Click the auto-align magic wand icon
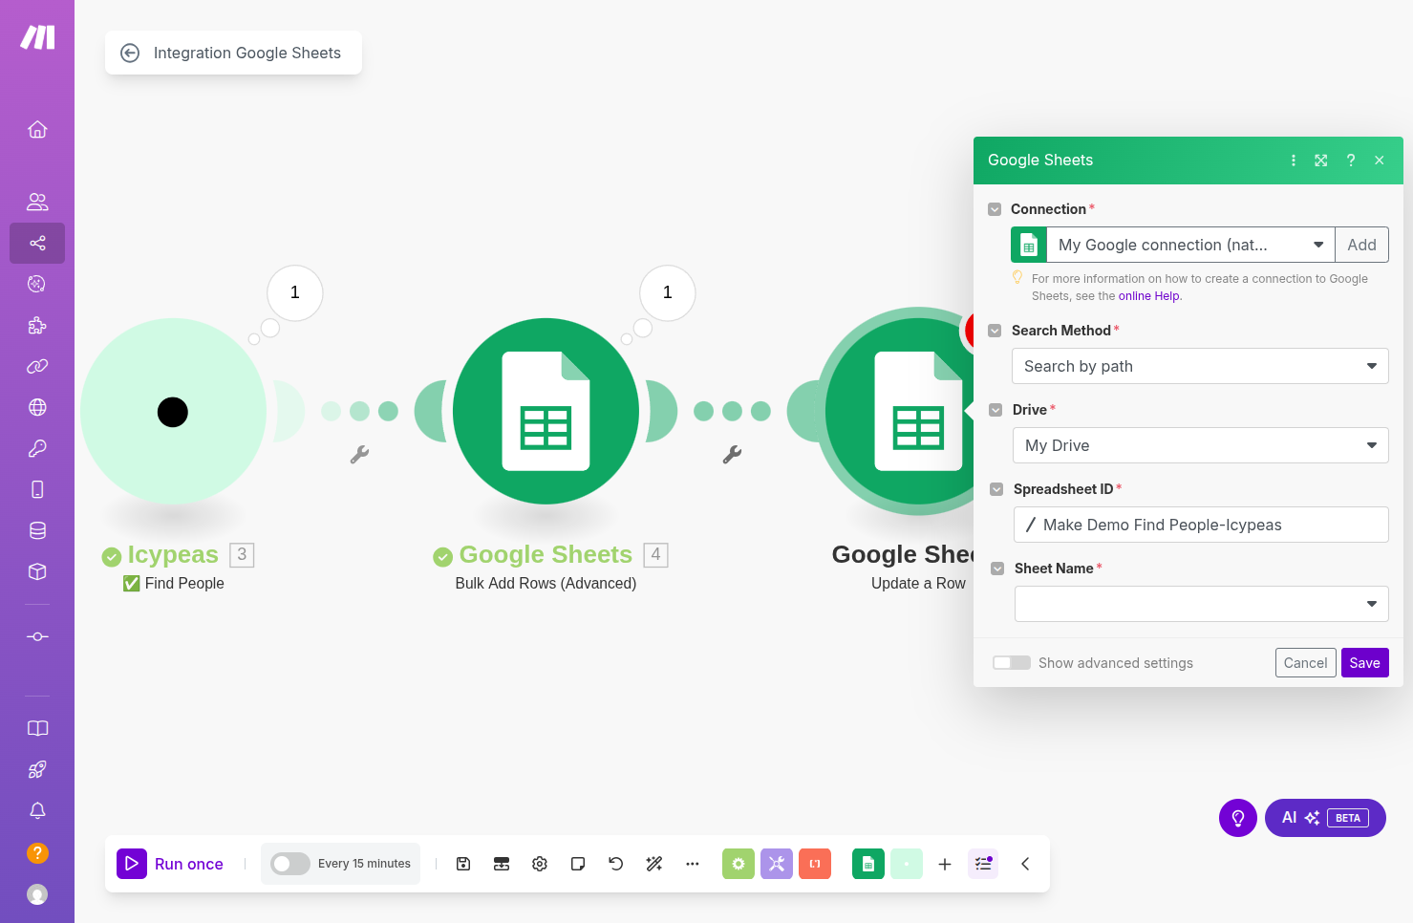Screen dimensions: 1413x923 pos(654,864)
